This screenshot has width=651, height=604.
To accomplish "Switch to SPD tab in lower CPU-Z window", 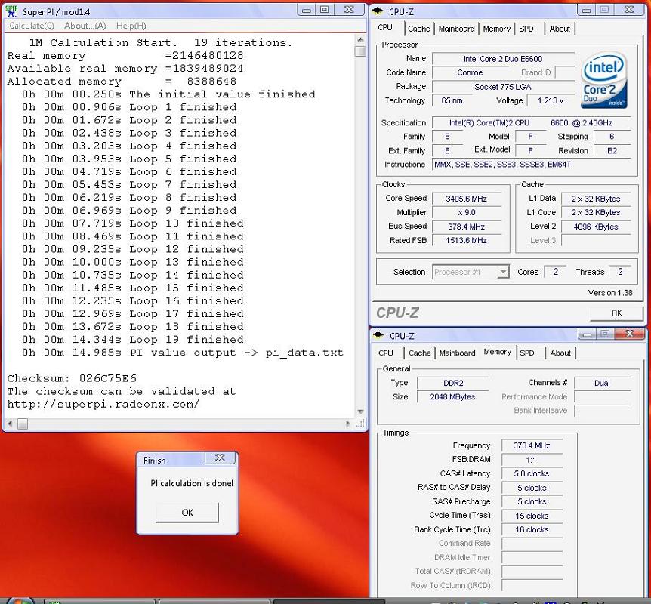I will click(x=527, y=353).
